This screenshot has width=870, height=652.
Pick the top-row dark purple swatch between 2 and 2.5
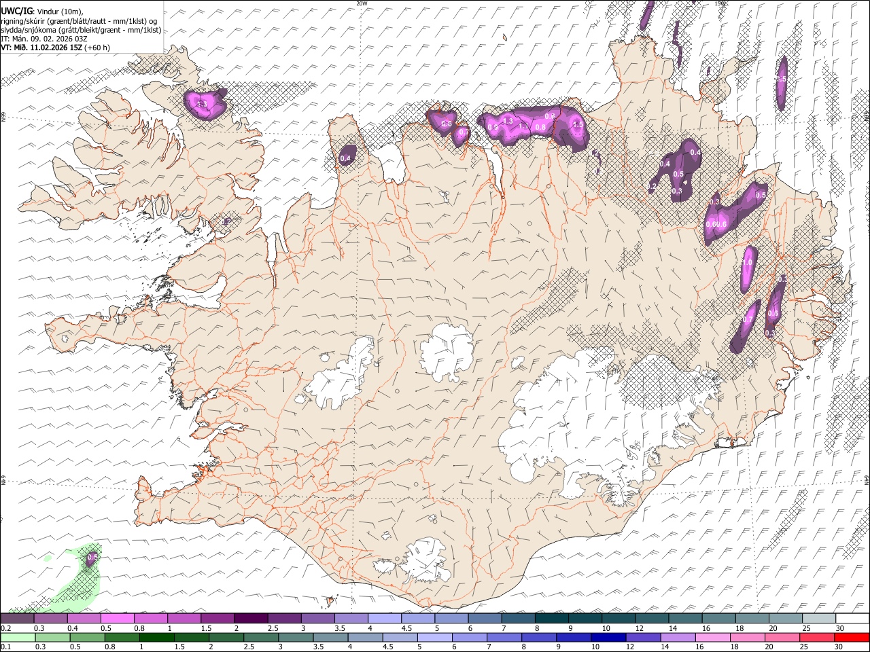click(x=251, y=619)
